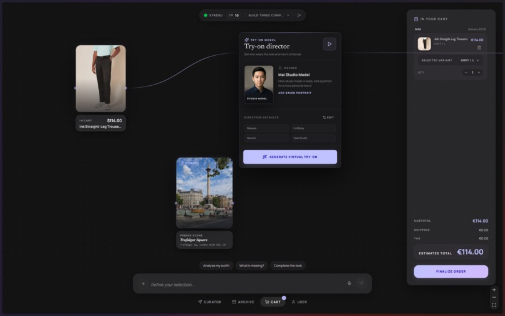Click the sign-out icon in top bar
Image resolution: width=505 pixels, height=316 pixels.
299,15
